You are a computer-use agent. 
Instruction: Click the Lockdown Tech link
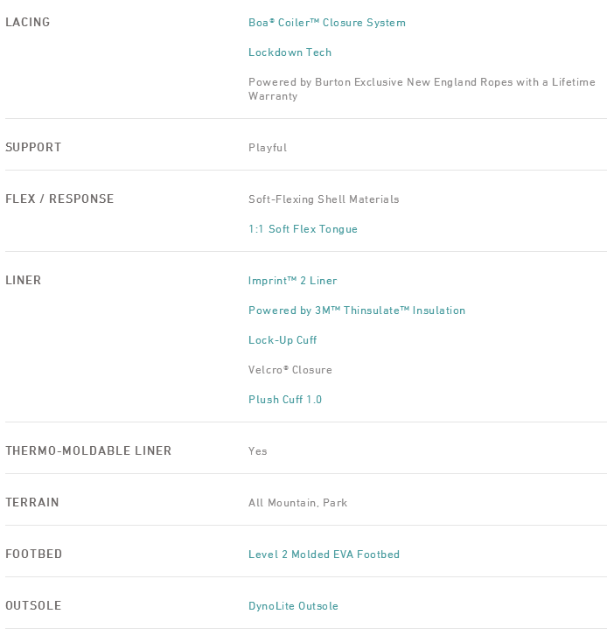click(290, 52)
